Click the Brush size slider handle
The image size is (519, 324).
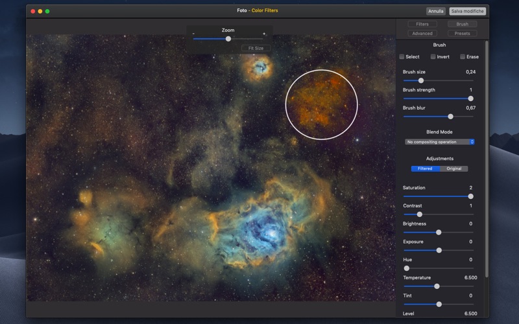[x=421, y=80]
